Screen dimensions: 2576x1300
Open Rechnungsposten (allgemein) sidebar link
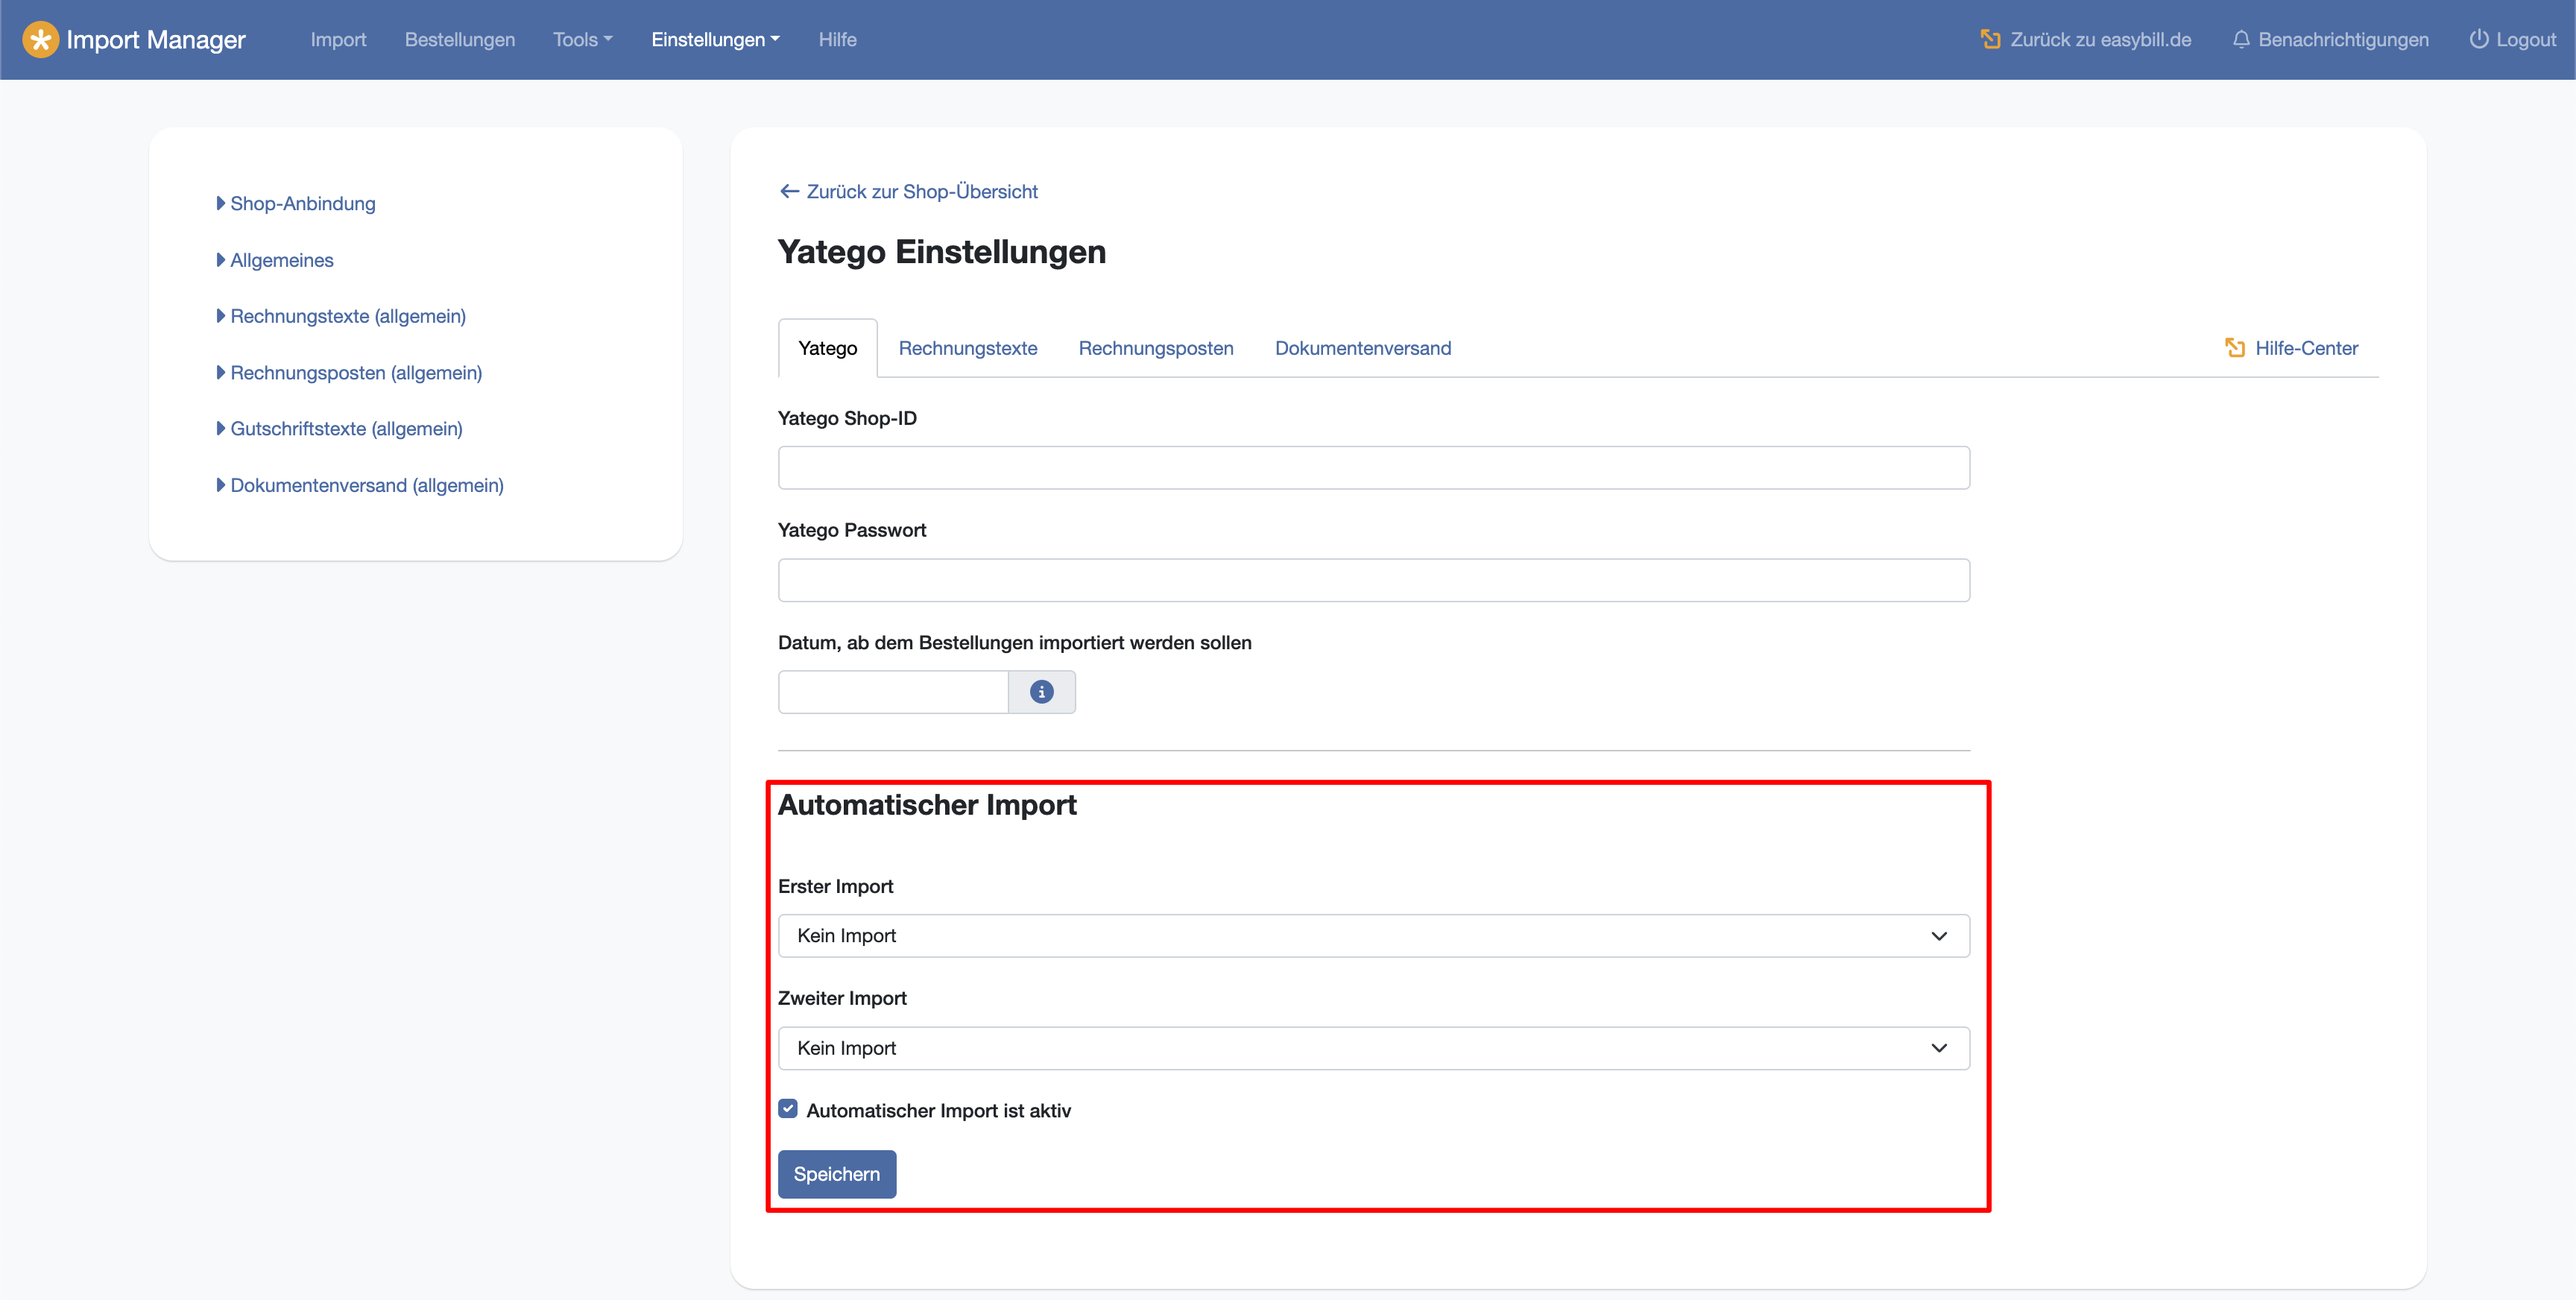356,372
